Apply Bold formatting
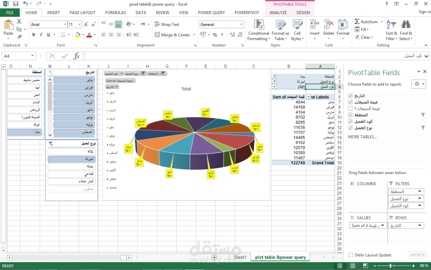 (33, 35)
